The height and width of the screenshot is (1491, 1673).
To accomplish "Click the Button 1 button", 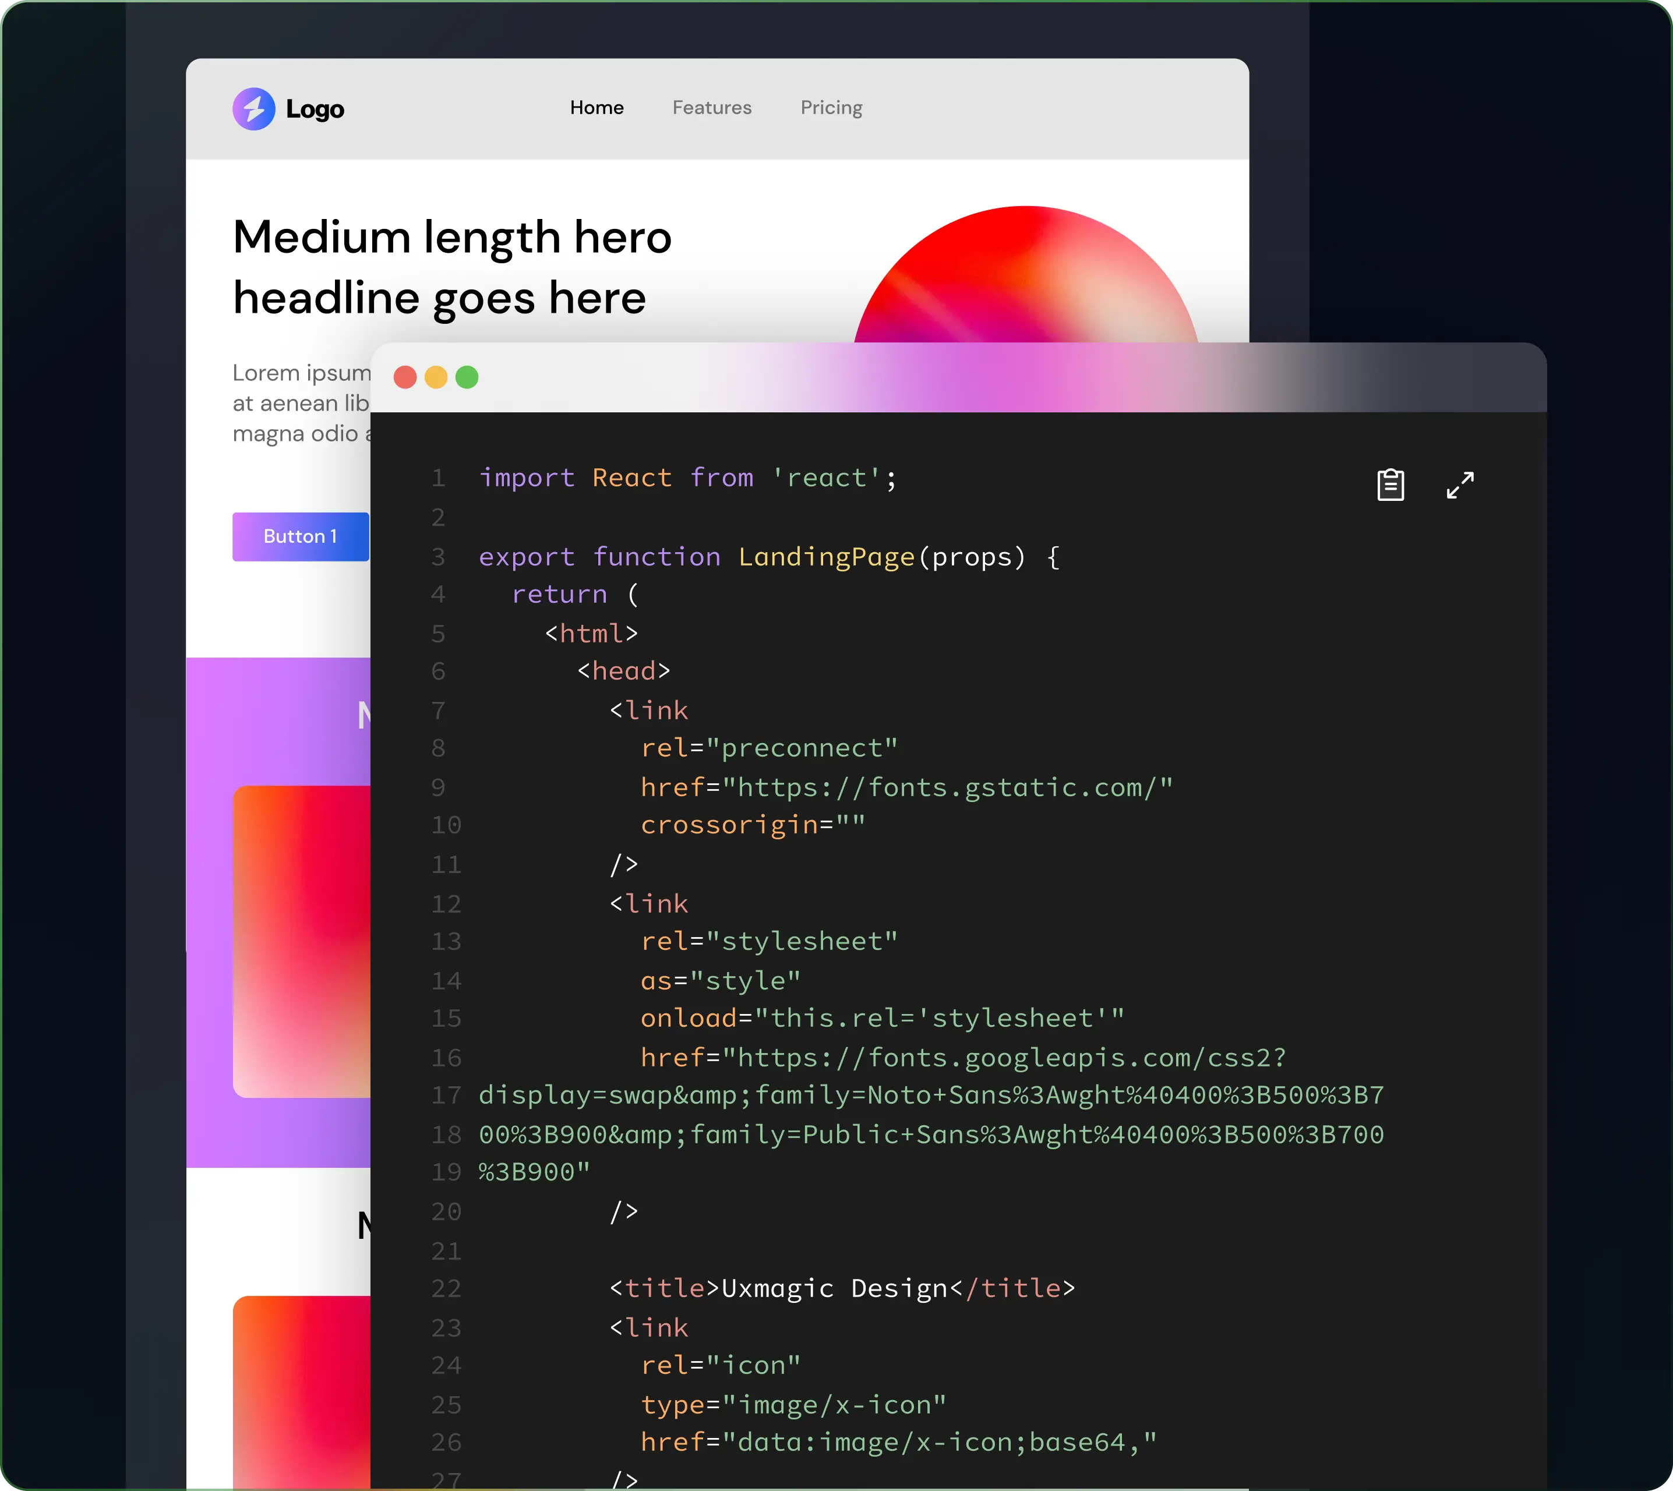I will 301,536.
